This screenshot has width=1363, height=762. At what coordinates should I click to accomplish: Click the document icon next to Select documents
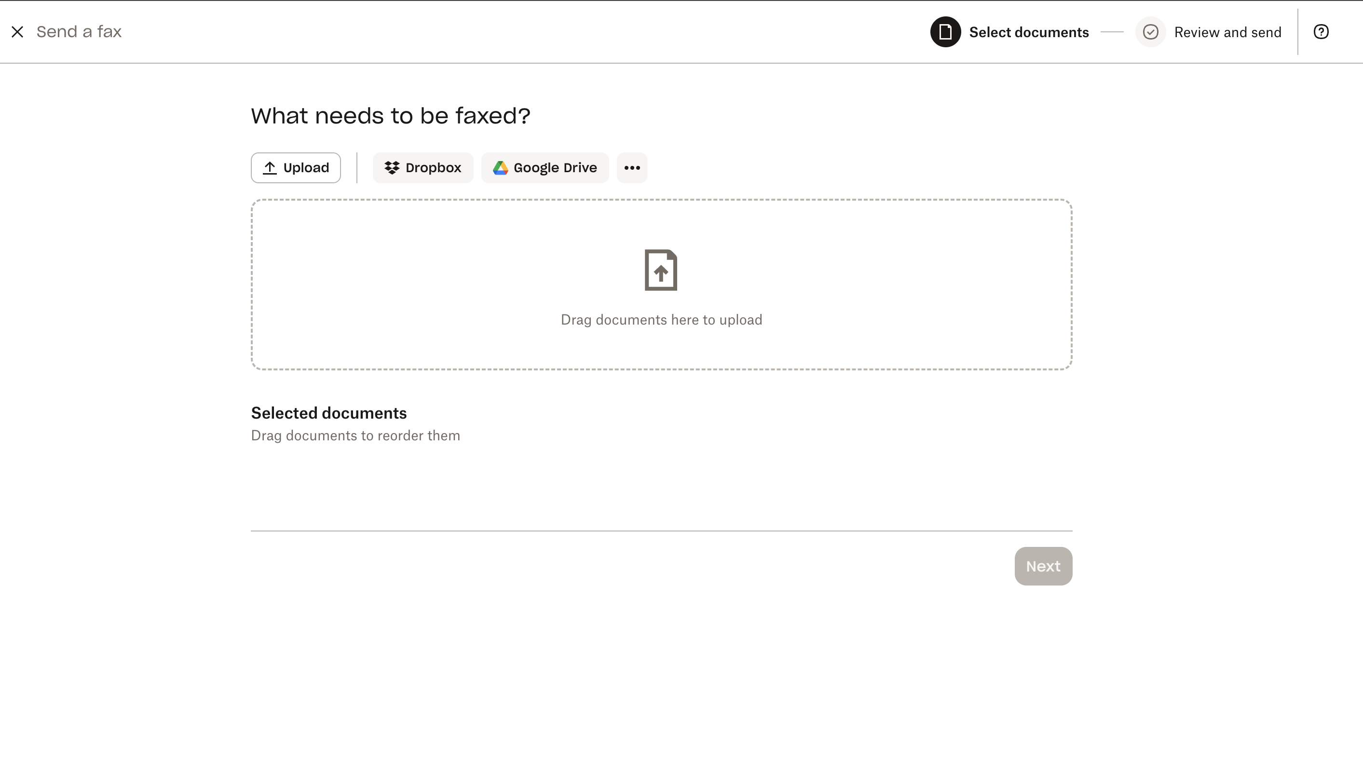945,32
